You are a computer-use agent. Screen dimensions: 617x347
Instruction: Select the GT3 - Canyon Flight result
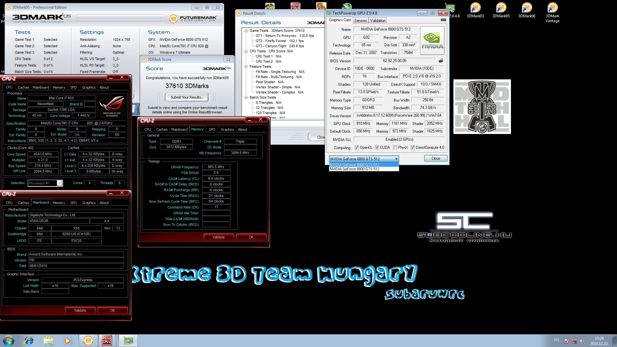[x=280, y=46]
